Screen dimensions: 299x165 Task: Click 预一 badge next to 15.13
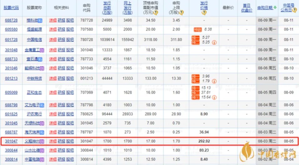point(195,88)
